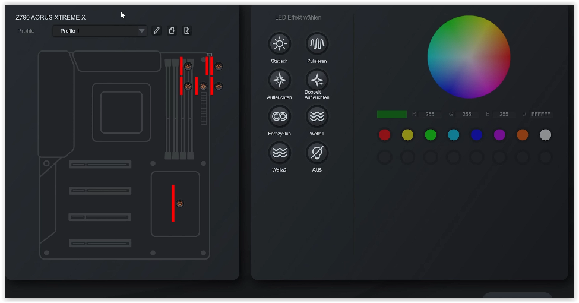Pick the cyan preset color
The width and height of the screenshot is (579, 303).
pyautogui.click(x=454, y=135)
